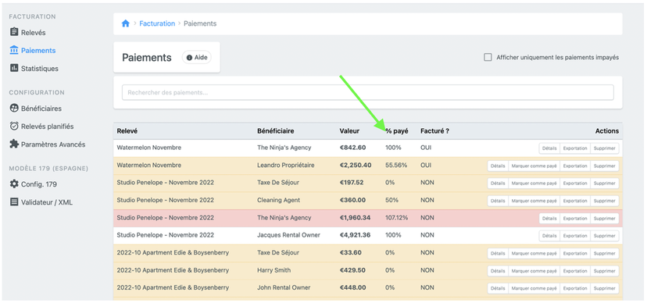The width and height of the screenshot is (647, 303).
Task: Open Détails for Jacques Rental Owner
Action: (549, 236)
